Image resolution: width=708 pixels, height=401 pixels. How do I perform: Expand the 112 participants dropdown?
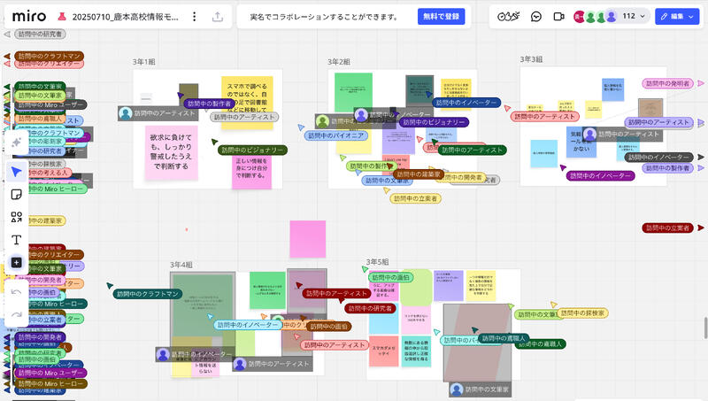pyautogui.click(x=634, y=16)
